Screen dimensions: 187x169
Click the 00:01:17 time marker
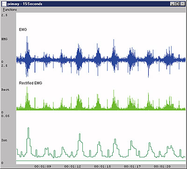tap(132, 167)
